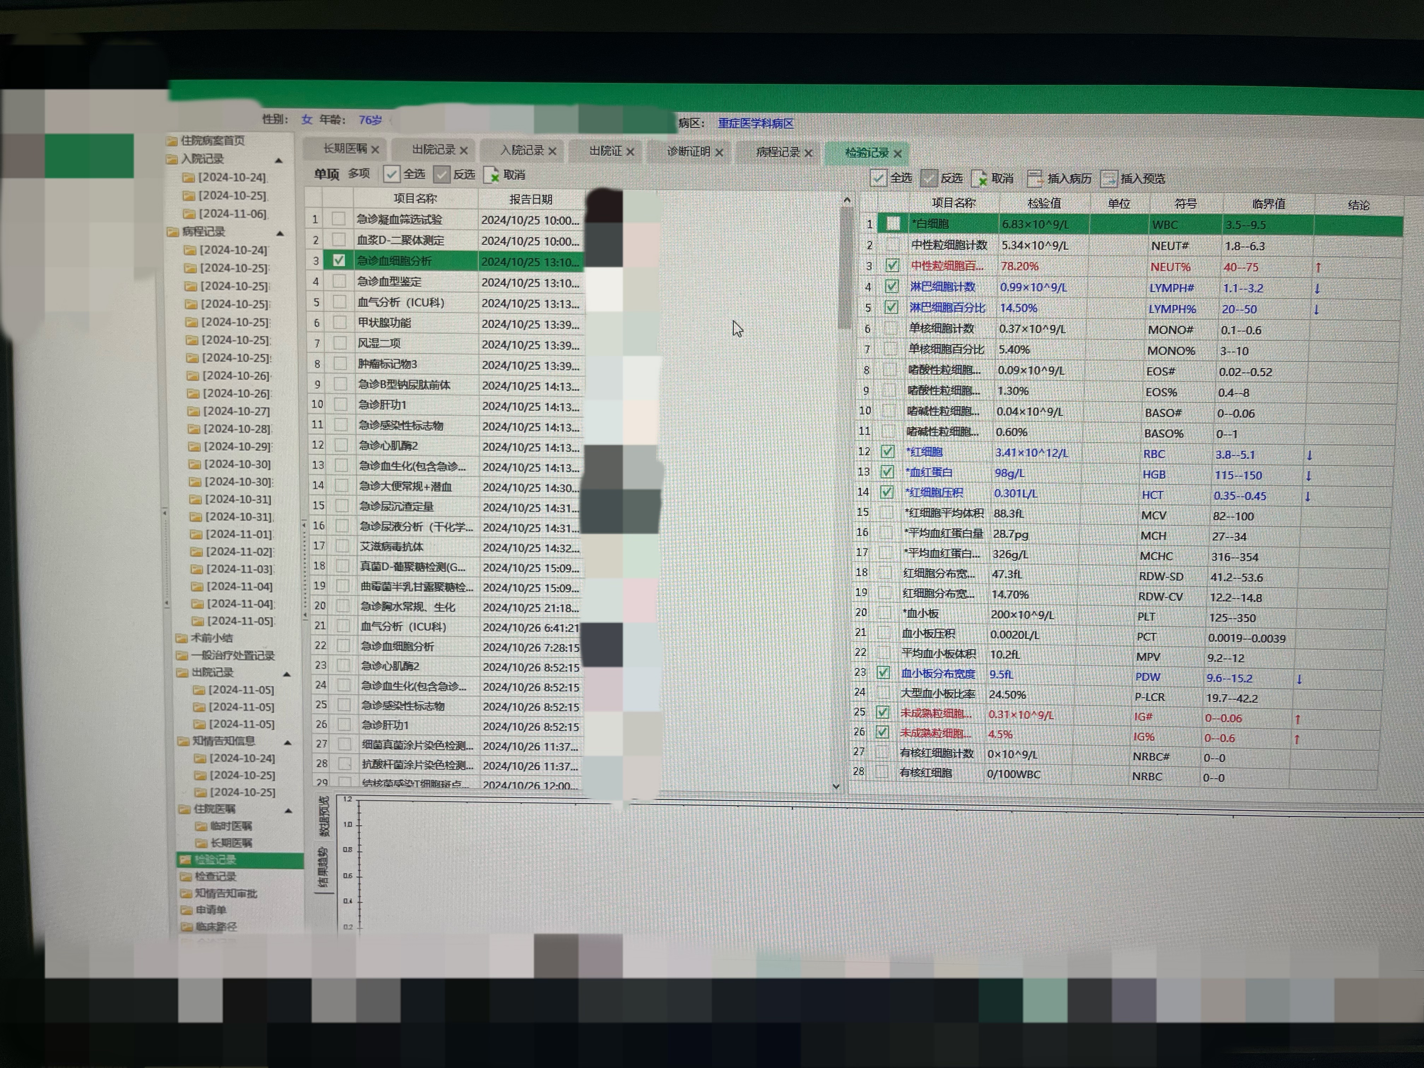Uncheck the 急诊血细胞分析 row checkbox
This screenshot has height=1068, width=1424.
pos(339,261)
